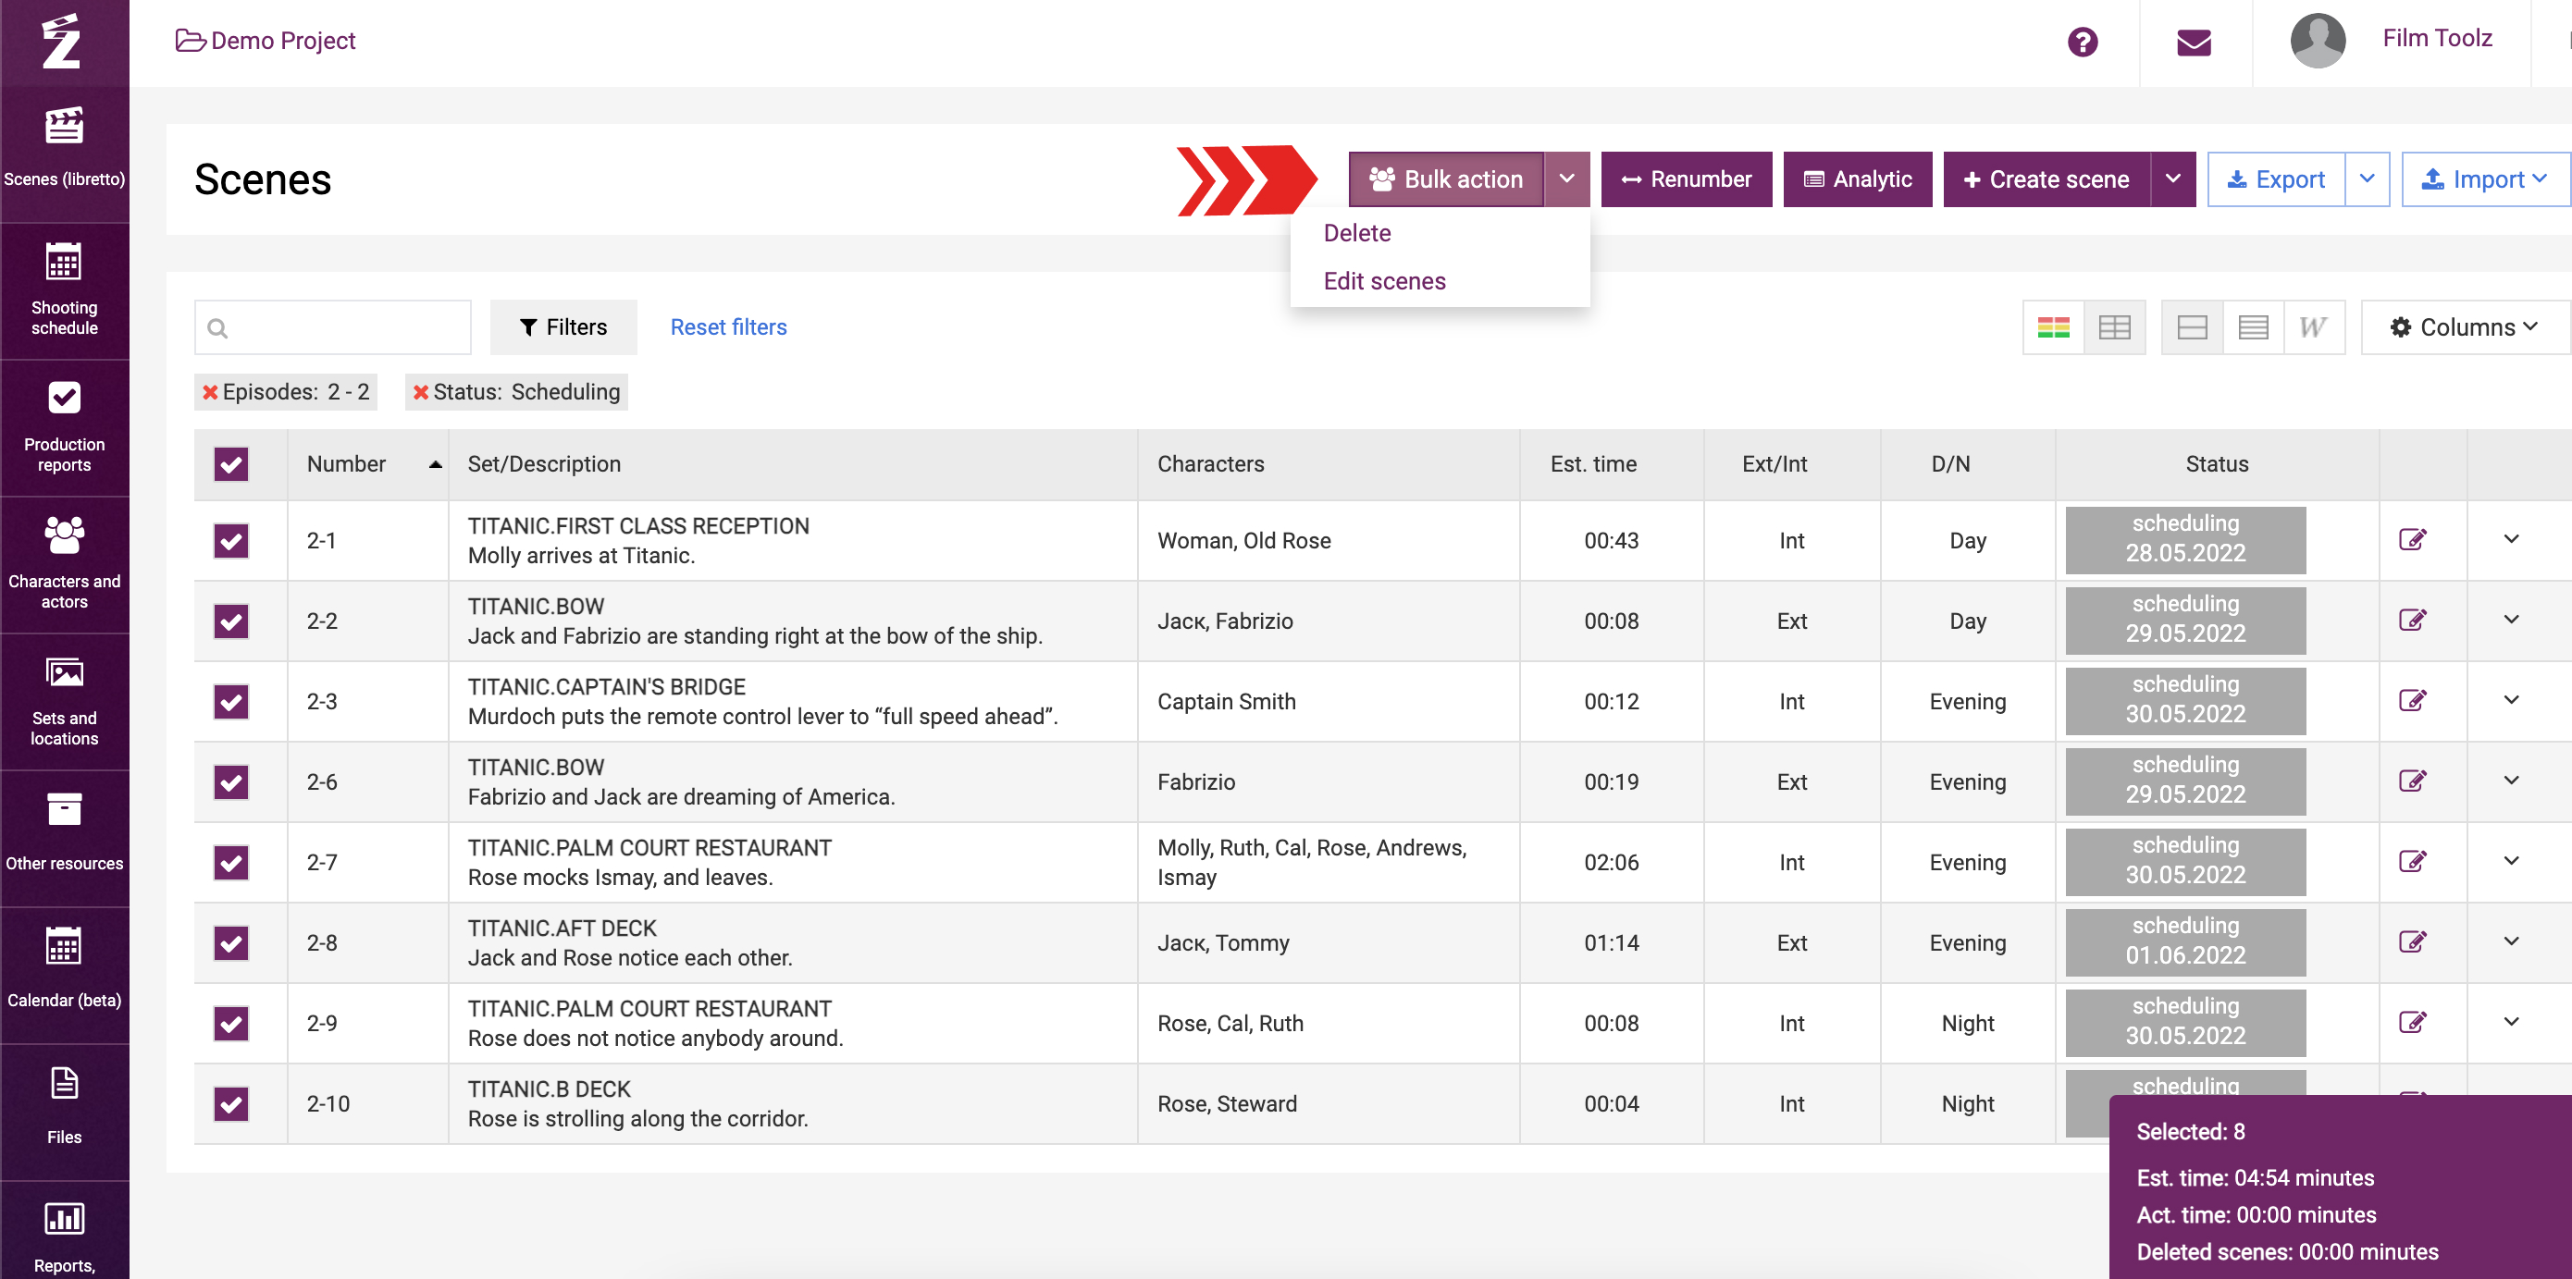Open Files section in sidebar
The height and width of the screenshot is (1279, 2572).
pyautogui.click(x=64, y=1110)
